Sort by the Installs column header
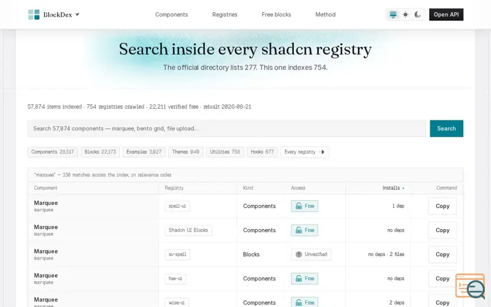491x307 pixels. click(393, 188)
